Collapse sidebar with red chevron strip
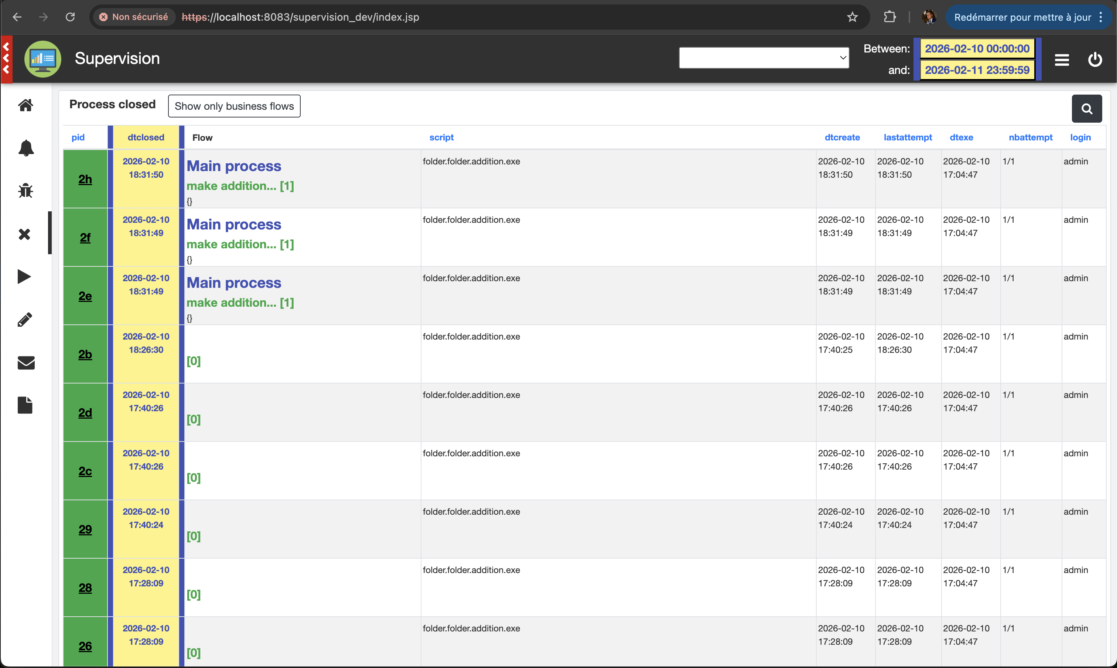Image resolution: width=1117 pixels, height=668 pixels. click(6, 59)
